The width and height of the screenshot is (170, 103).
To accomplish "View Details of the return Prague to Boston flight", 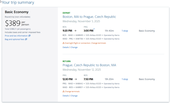I will pyautogui.click(x=66, y=96).
